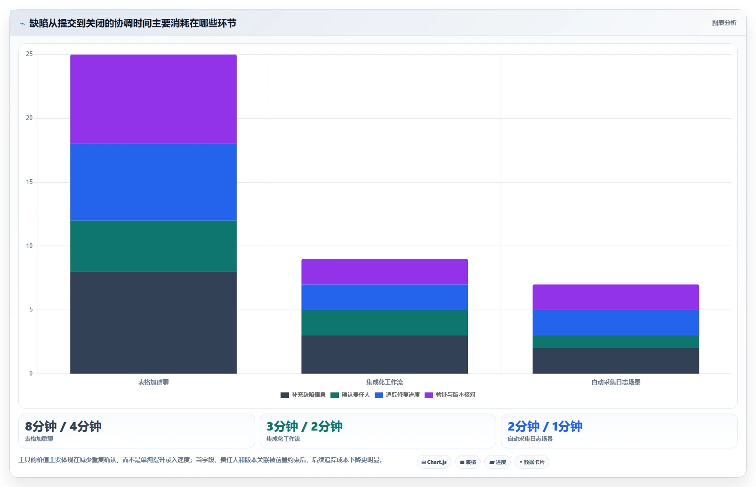Click the x-axis label 表格加群聊 under the chart

pyautogui.click(x=153, y=382)
